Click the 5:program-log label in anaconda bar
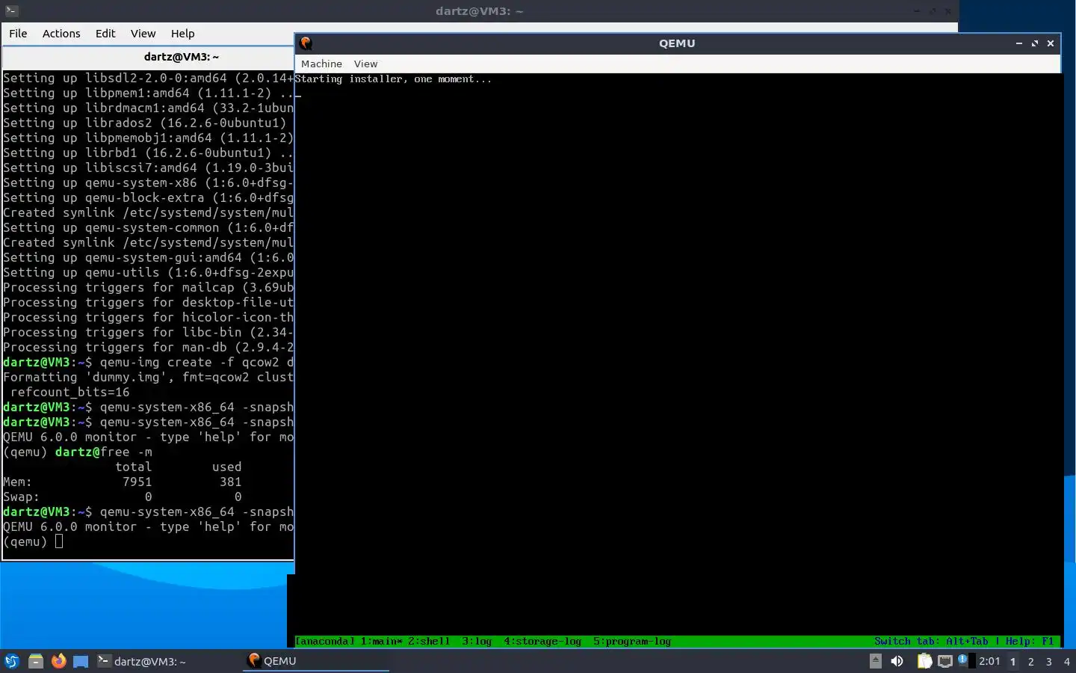This screenshot has height=673, width=1076. (632, 642)
